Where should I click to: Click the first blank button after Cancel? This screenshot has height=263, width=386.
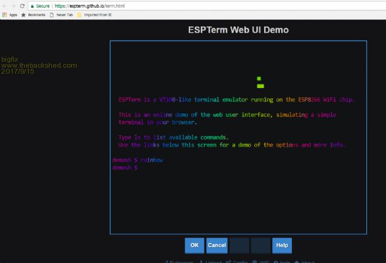pos(239,246)
